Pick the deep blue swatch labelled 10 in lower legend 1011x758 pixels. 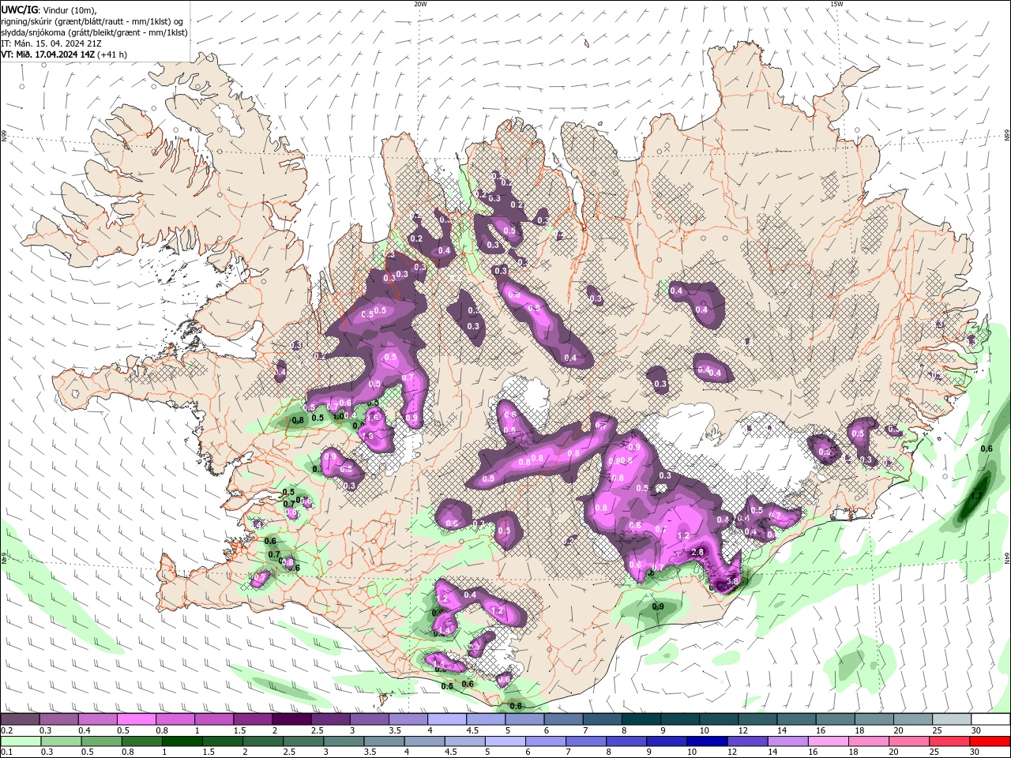(x=707, y=741)
